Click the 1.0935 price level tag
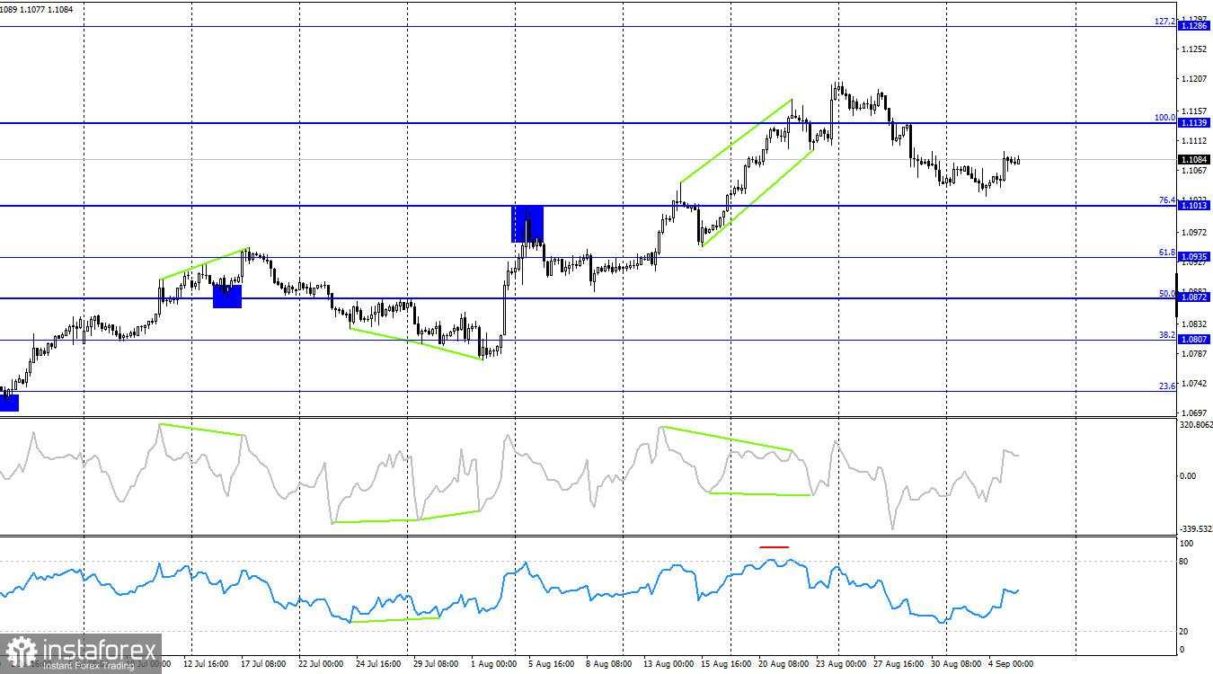Viewport: 1213px width, 674px height. click(x=1193, y=257)
